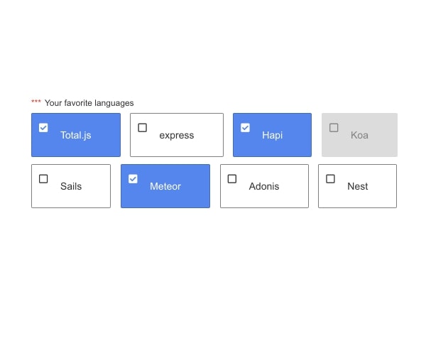Uncheck the Total.js checkbox
Viewport: 426px width, 341px height.
pos(43,128)
